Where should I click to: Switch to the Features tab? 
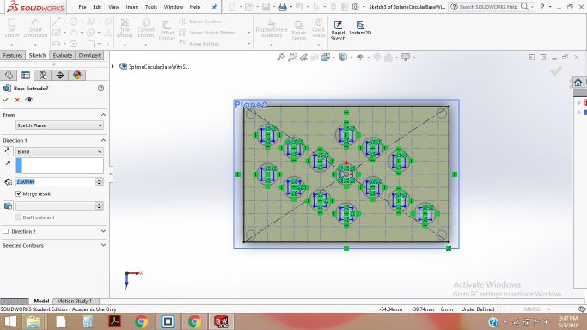pyautogui.click(x=13, y=55)
